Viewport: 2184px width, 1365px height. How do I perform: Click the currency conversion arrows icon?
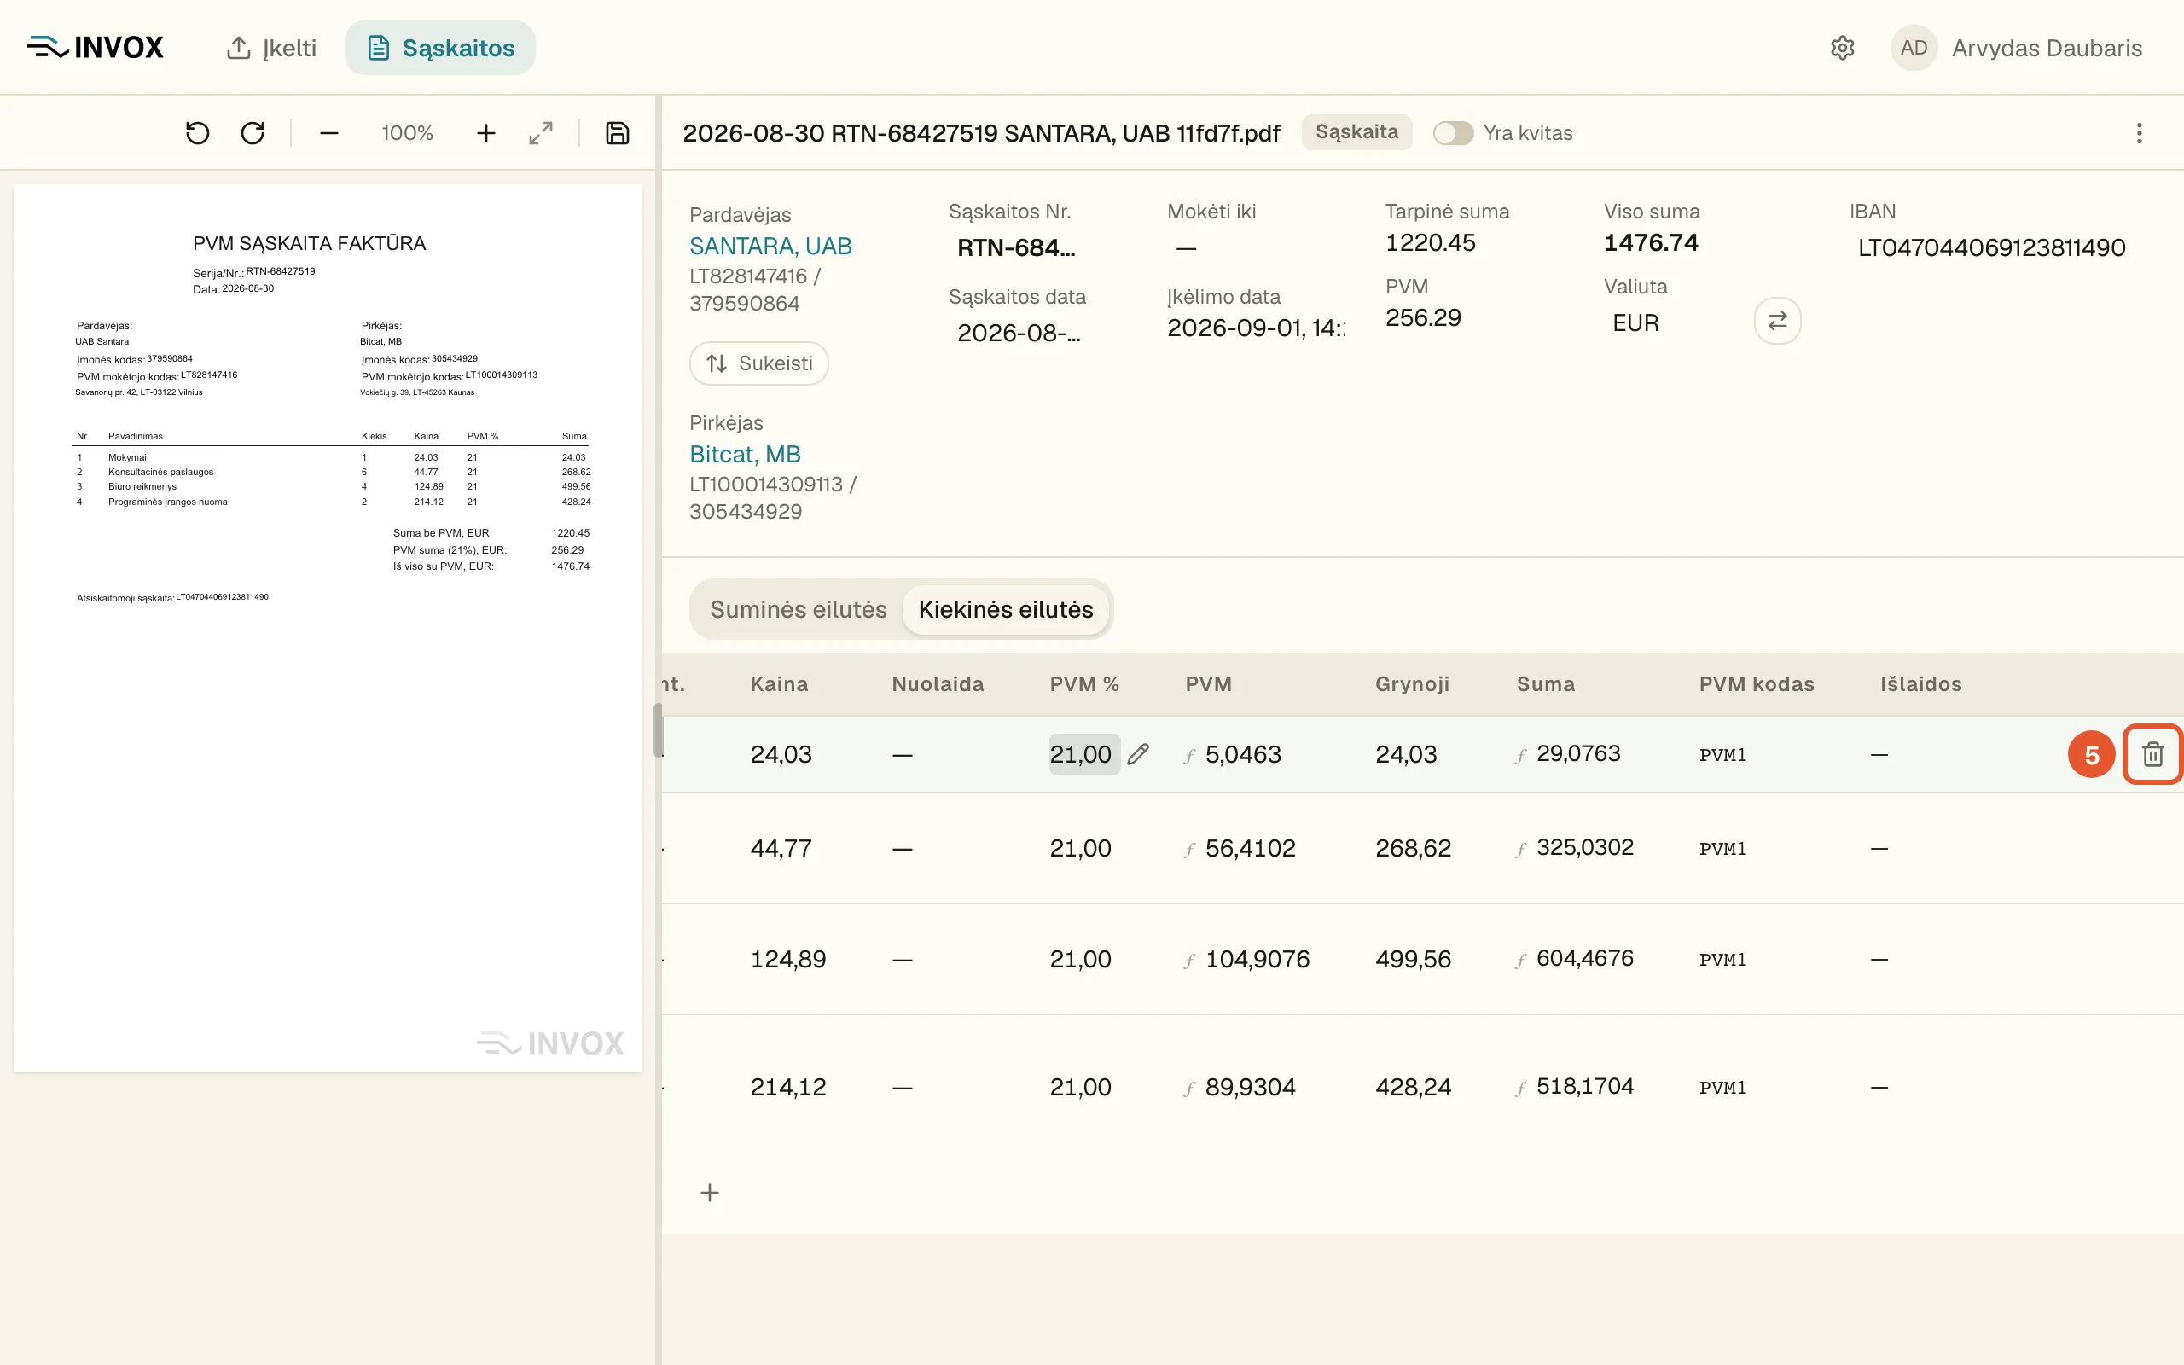(x=1777, y=322)
